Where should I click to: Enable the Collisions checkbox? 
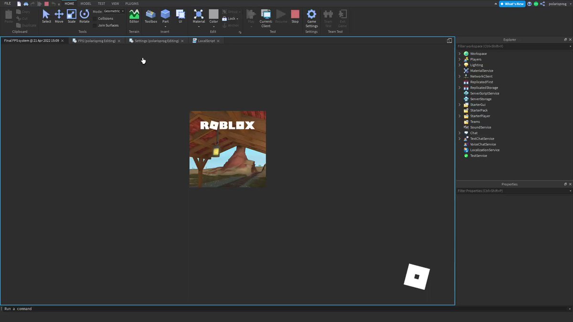coord(95,19)
